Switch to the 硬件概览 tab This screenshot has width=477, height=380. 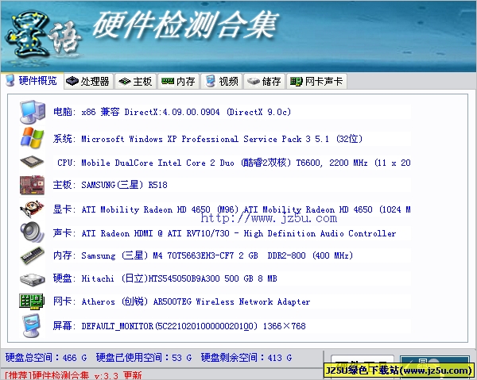32,81
